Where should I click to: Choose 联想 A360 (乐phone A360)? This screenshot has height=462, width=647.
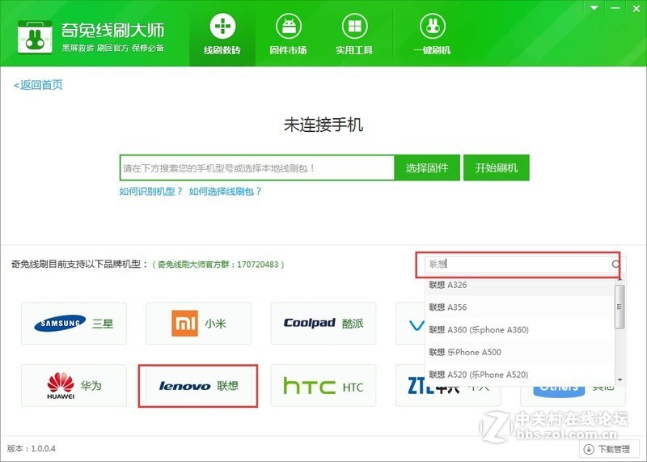[519, 329]
